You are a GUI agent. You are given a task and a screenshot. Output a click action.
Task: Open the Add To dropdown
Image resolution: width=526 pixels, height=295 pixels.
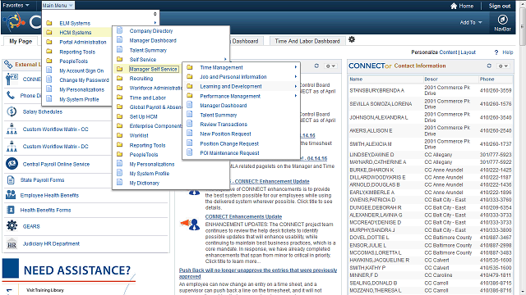pos(471,22)
